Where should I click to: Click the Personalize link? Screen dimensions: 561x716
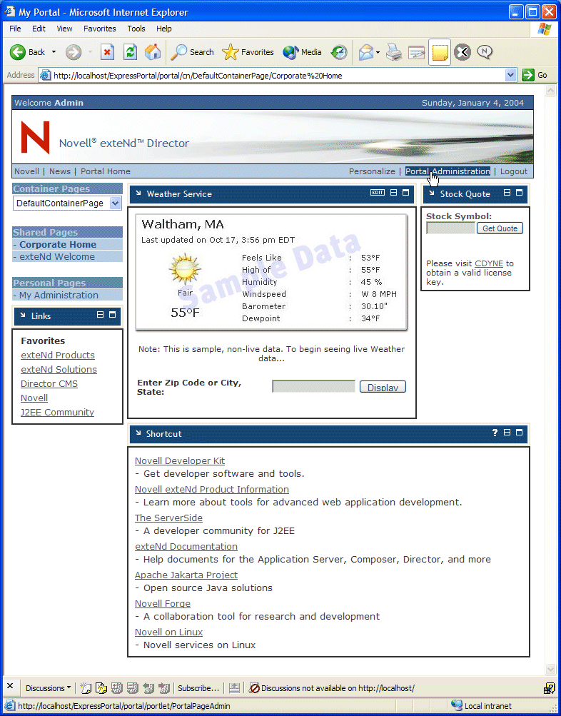[372, 171]
